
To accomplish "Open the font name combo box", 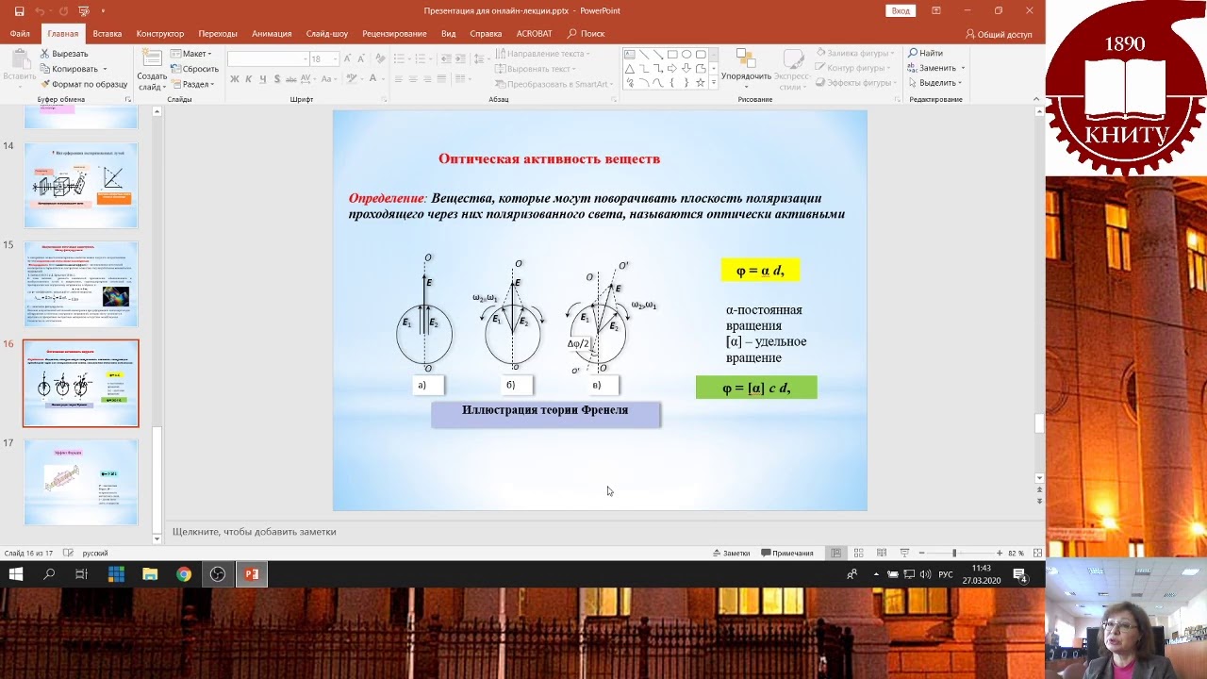I will [268, 58].
